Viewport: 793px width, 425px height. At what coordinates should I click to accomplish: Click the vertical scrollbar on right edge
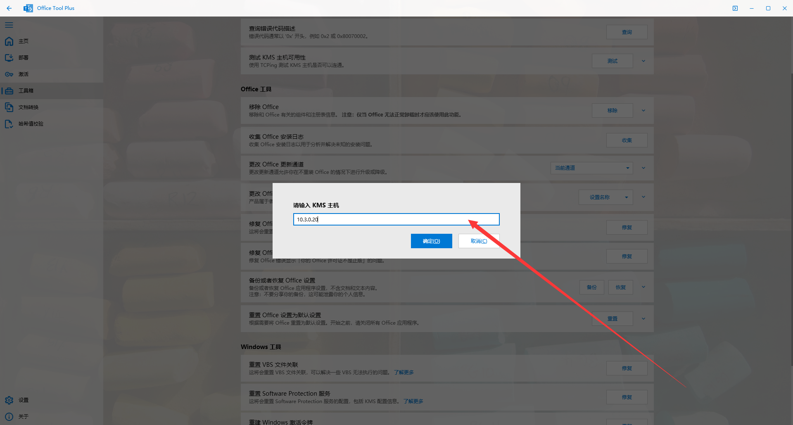point(791,219)
